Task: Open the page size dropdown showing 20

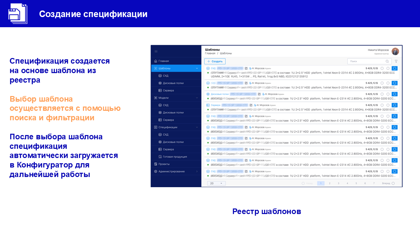Action: tap(216, 183)
